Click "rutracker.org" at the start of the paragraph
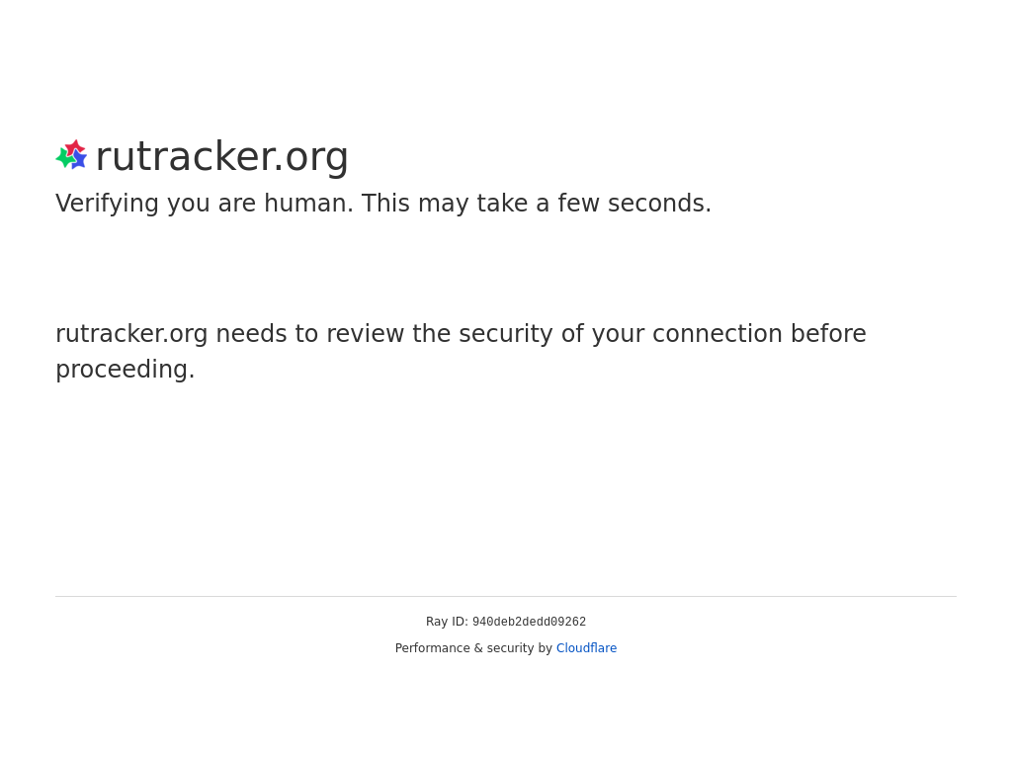 coord(131,334)
